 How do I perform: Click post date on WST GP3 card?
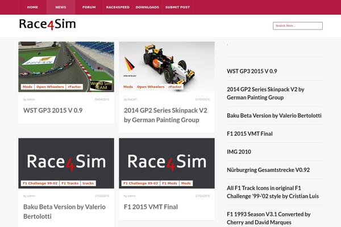click(102, 99)
